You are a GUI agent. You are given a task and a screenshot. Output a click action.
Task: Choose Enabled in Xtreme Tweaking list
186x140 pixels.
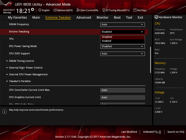(x=122, y=41)
